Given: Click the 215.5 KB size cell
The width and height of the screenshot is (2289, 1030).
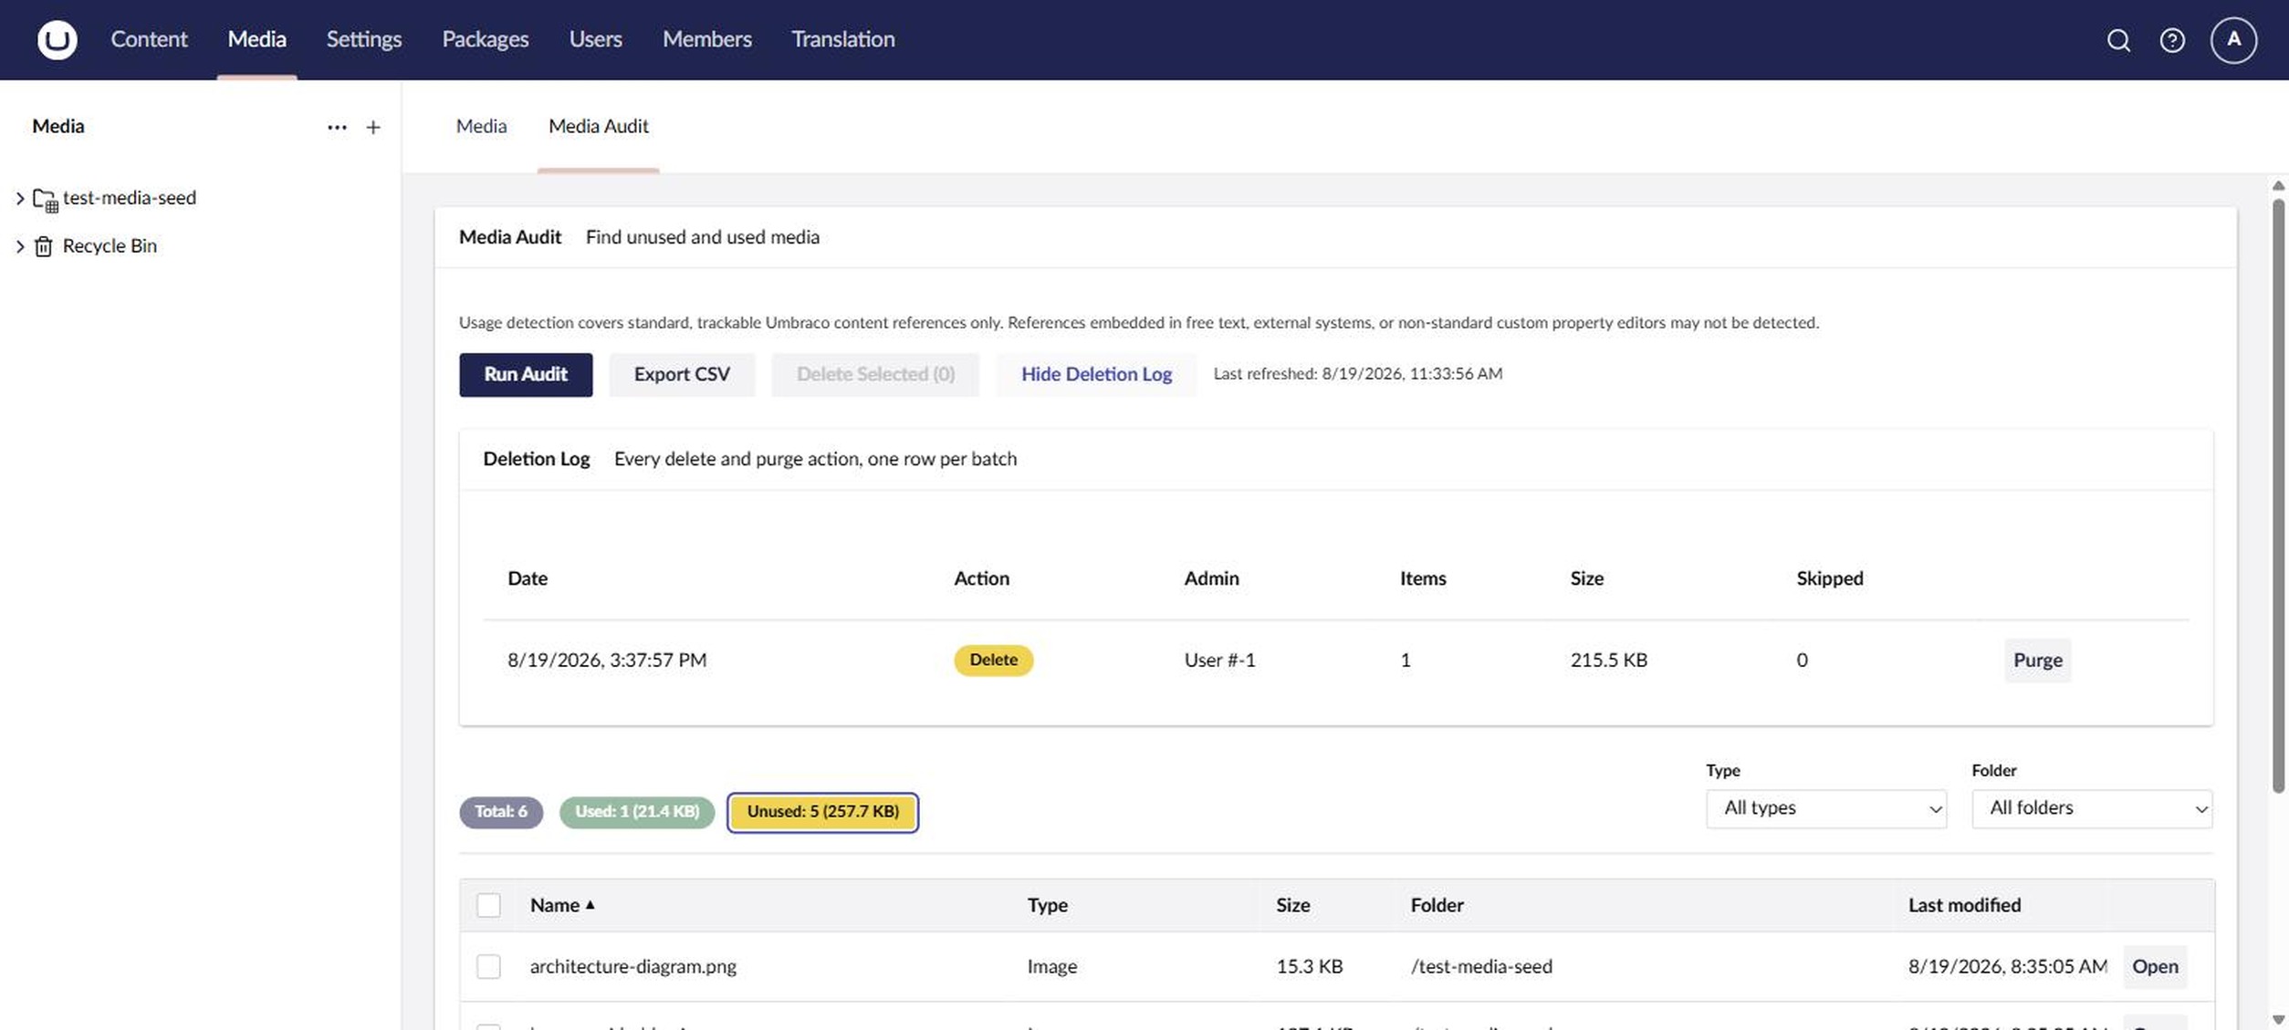Looking at the screenshot, I should [x=1608, y=661].
